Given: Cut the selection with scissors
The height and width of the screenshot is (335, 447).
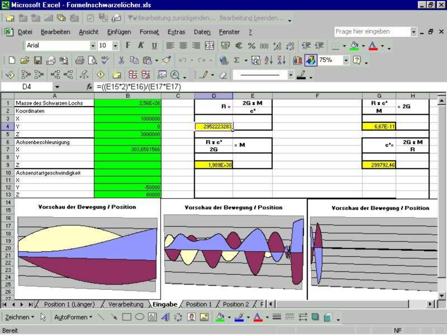Looking at the screenshot, I should pos(121,60).
